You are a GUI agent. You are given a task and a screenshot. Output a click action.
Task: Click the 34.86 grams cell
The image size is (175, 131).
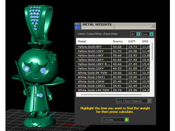click(x=119, y=73)
